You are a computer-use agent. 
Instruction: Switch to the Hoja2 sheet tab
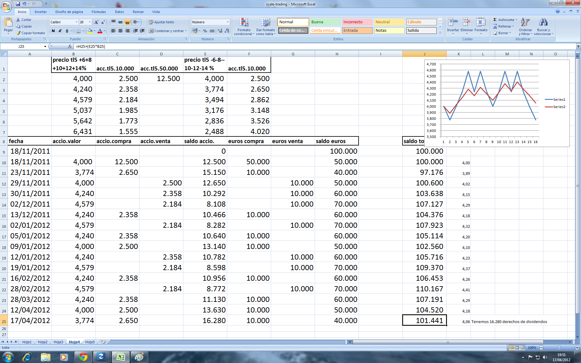pos(43,342)
